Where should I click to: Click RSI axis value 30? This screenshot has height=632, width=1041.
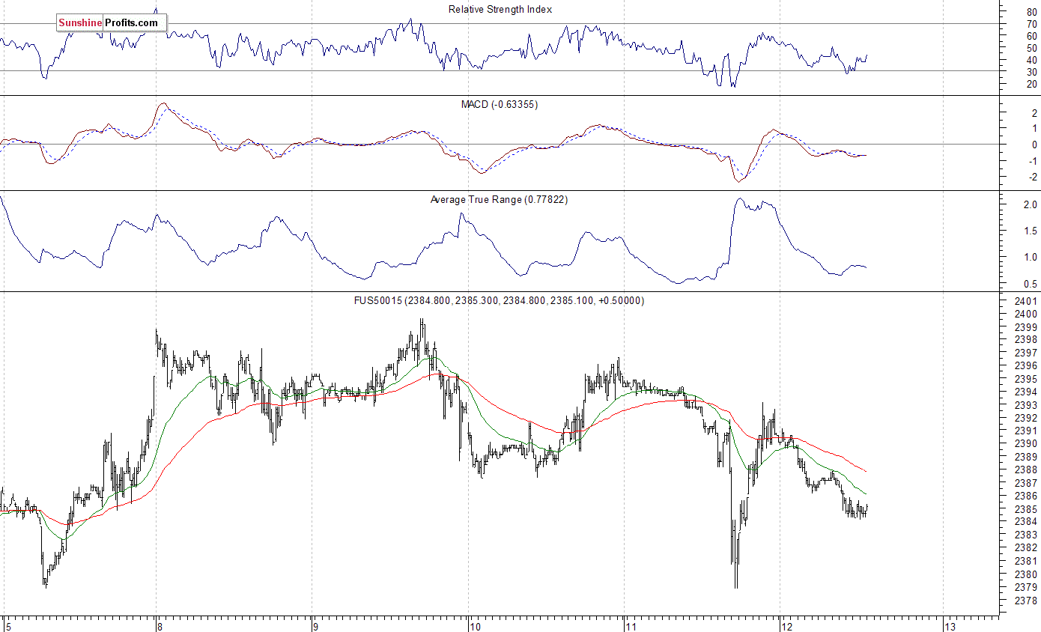pos(1032,72)
